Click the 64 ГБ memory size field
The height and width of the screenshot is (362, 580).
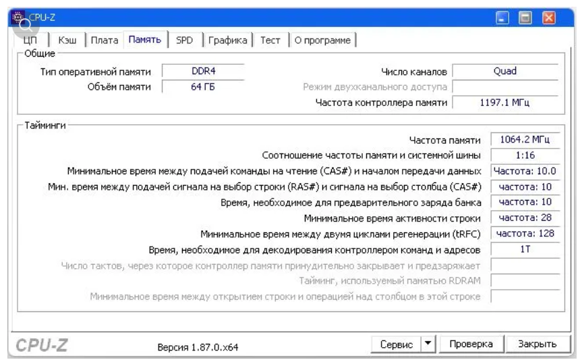click(x=203, y=87)
